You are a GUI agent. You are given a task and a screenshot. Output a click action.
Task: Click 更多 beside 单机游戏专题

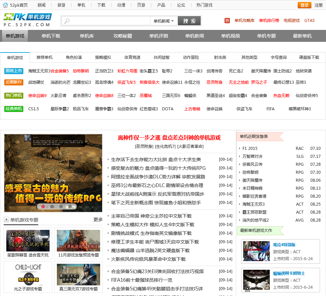(x=98, y=220)
